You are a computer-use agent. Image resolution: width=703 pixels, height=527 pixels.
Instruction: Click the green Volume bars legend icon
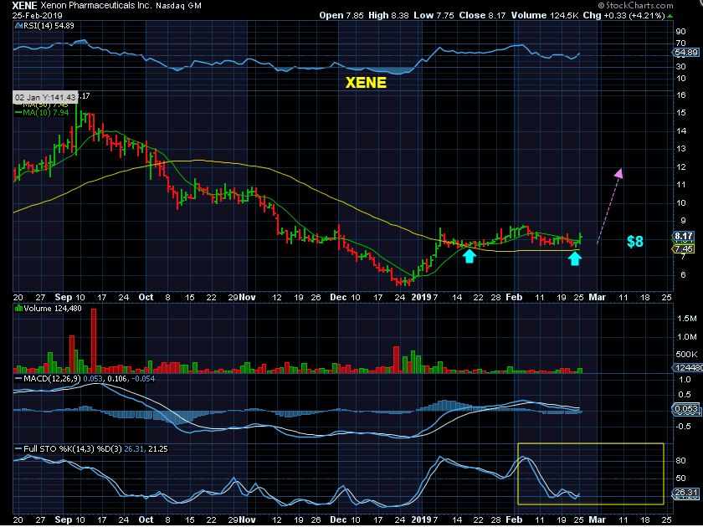pos(17,310)
